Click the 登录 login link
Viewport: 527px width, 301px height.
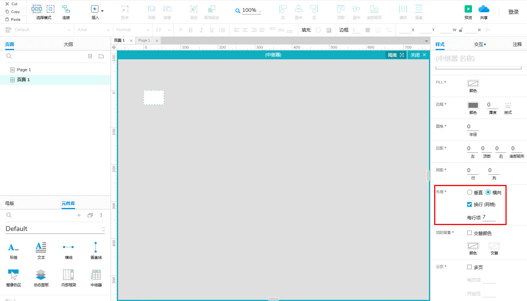point(514,12)
